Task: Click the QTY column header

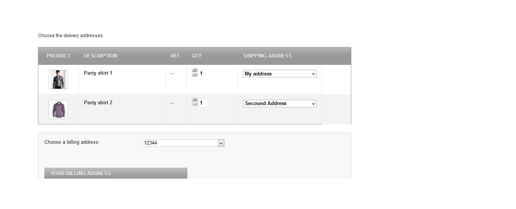Action: (x=197, y=56)
